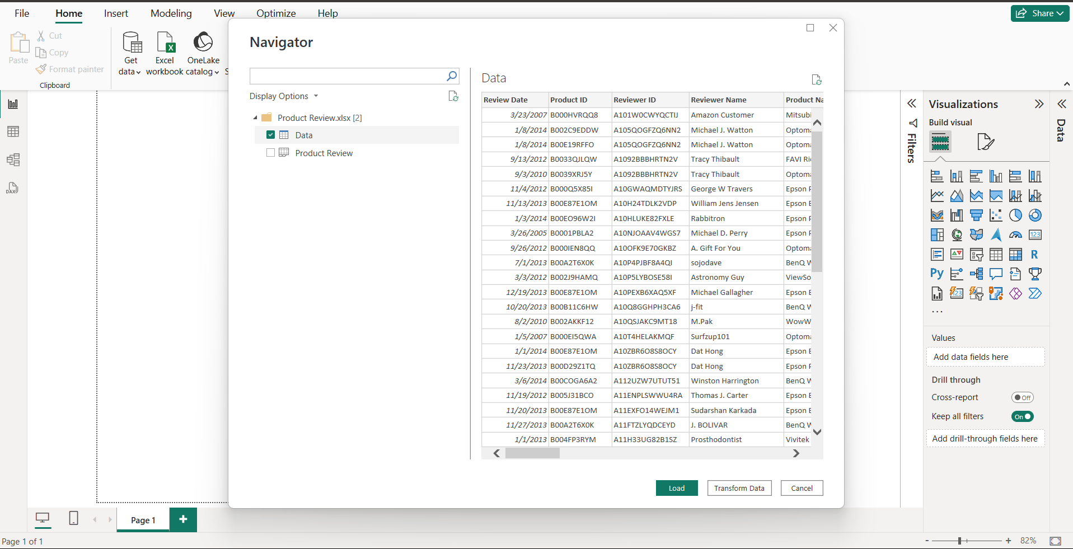Collapse the Visualizations pane with double chevron

pos(1039,104)
